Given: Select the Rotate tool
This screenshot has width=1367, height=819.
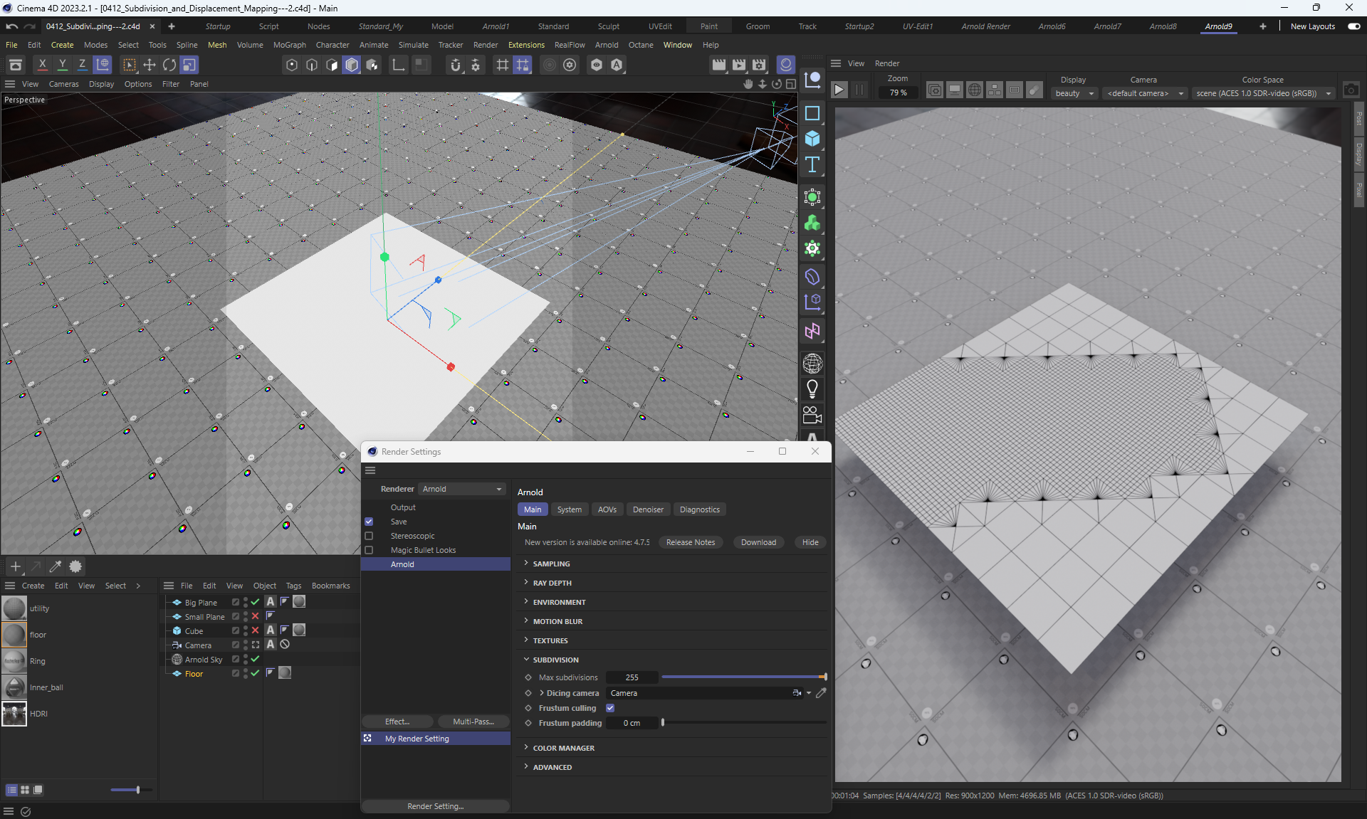Looking at the screenshot, I should 169,65.
